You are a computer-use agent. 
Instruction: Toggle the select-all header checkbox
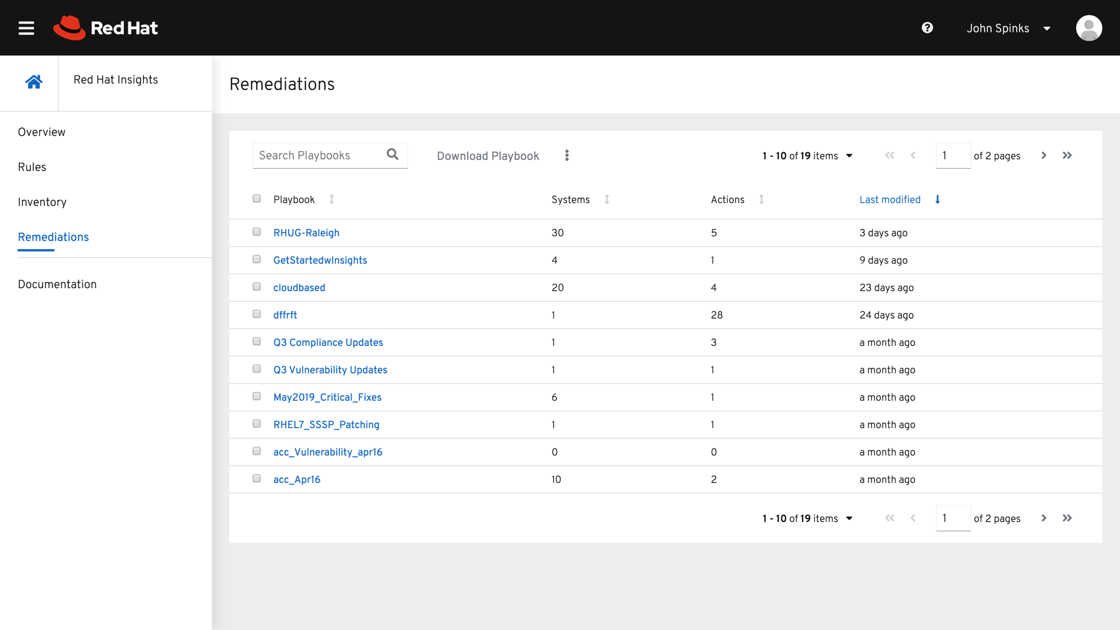257,199
